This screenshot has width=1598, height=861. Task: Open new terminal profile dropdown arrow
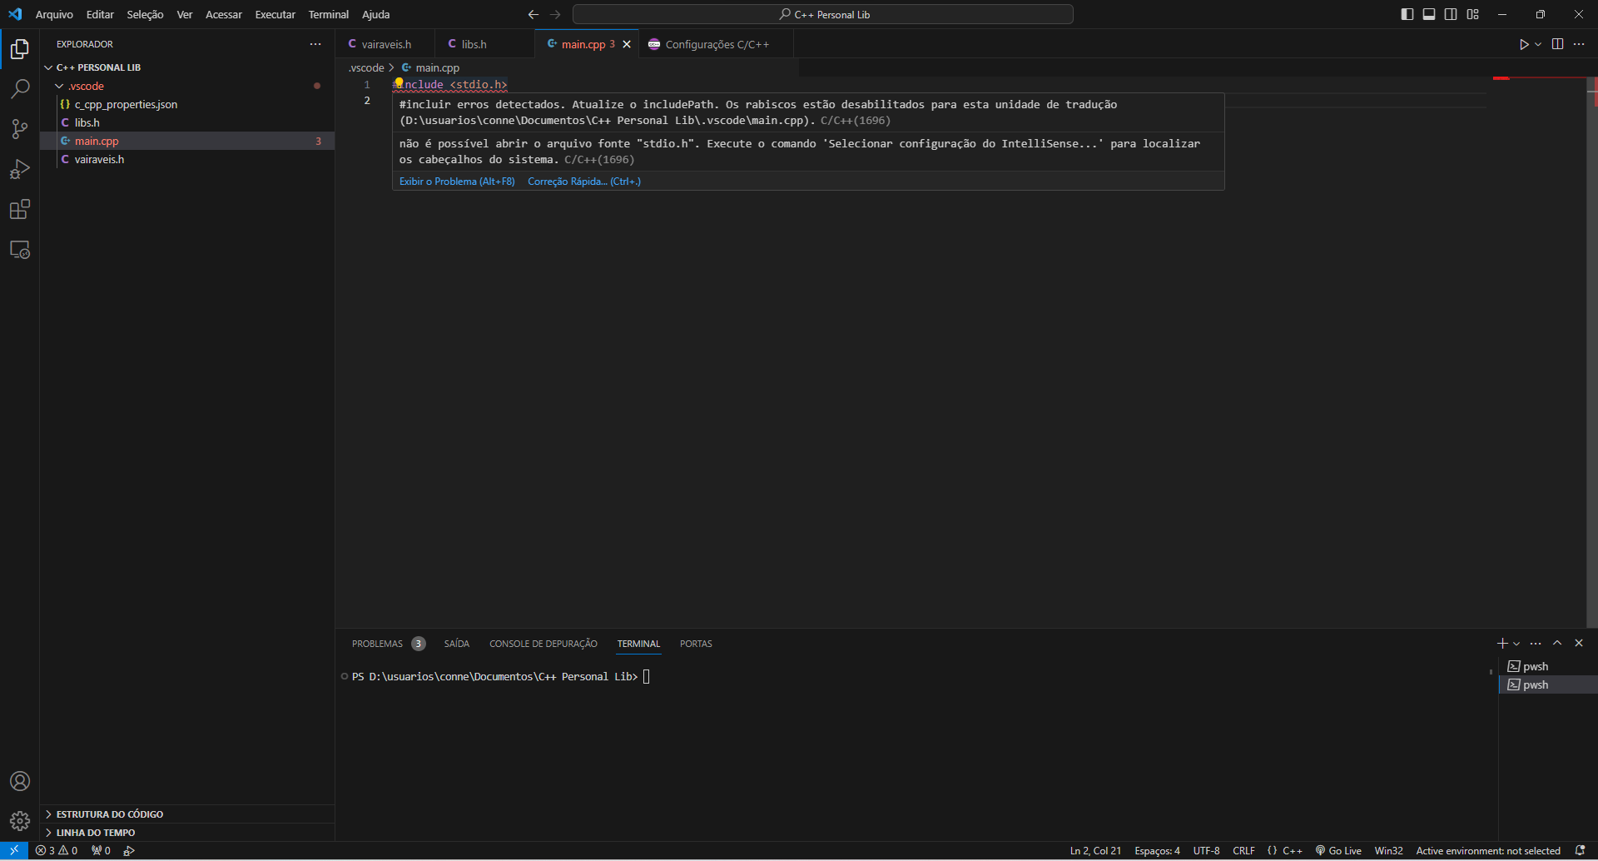[1516, 643]
